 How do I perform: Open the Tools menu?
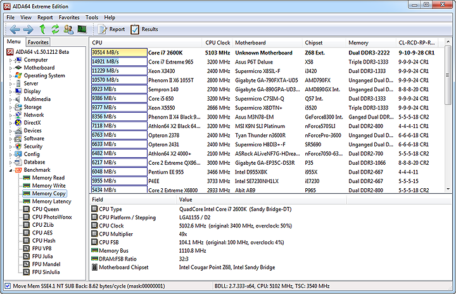92,18
